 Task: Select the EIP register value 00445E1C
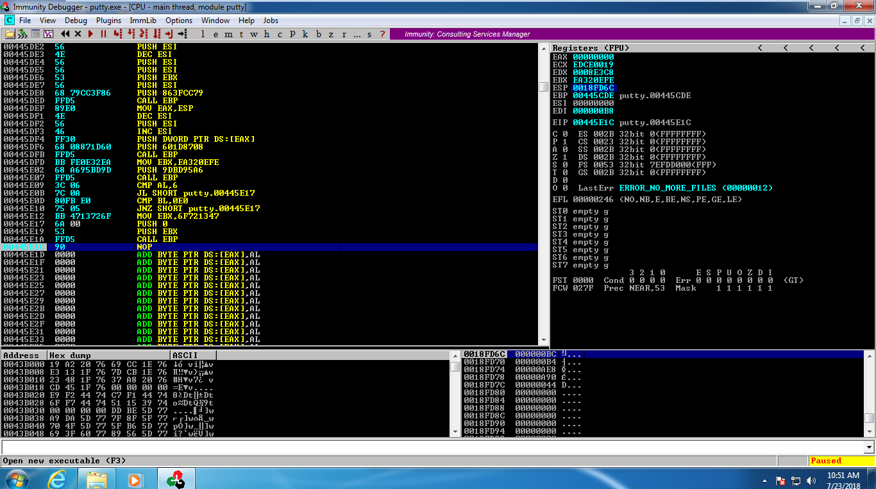pos(593,123)
